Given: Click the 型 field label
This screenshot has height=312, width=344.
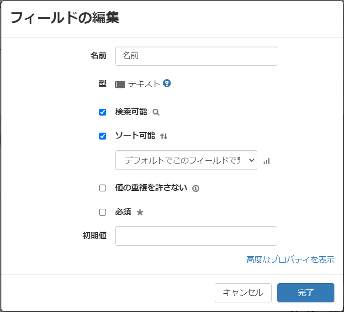Looking at the screenshot, I should (x=102, y=84).
